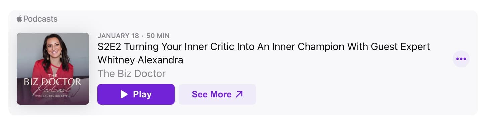
Task: Open The Biz Doctor show name link
Action: point(131,73)
